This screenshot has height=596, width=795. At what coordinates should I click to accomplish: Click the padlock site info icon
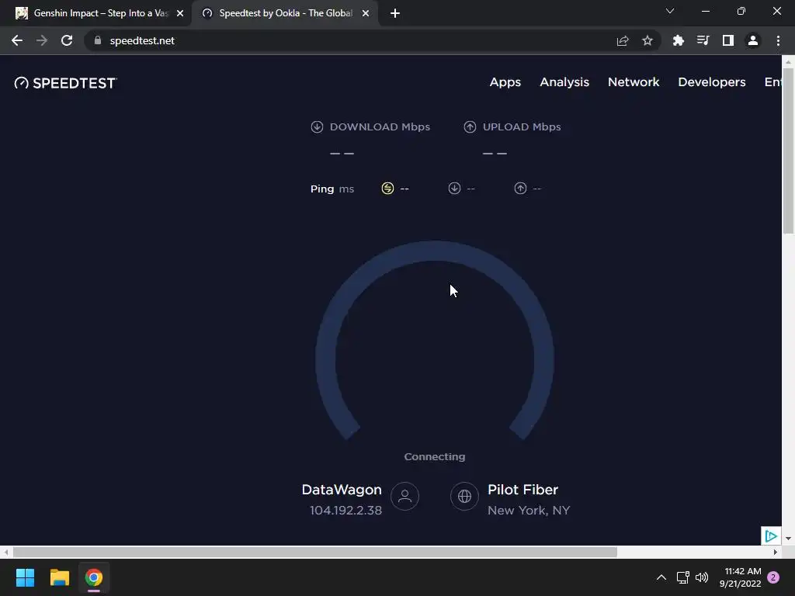(98, 40)
